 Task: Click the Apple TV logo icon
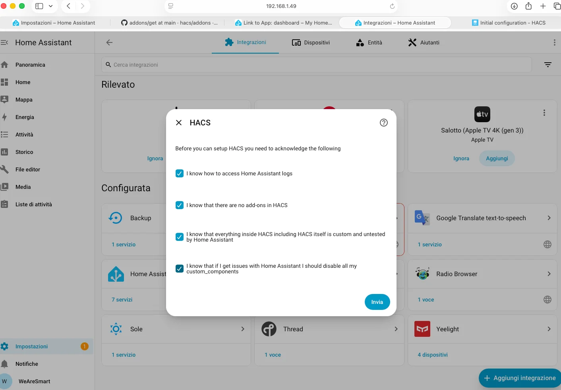pos(482,114)
